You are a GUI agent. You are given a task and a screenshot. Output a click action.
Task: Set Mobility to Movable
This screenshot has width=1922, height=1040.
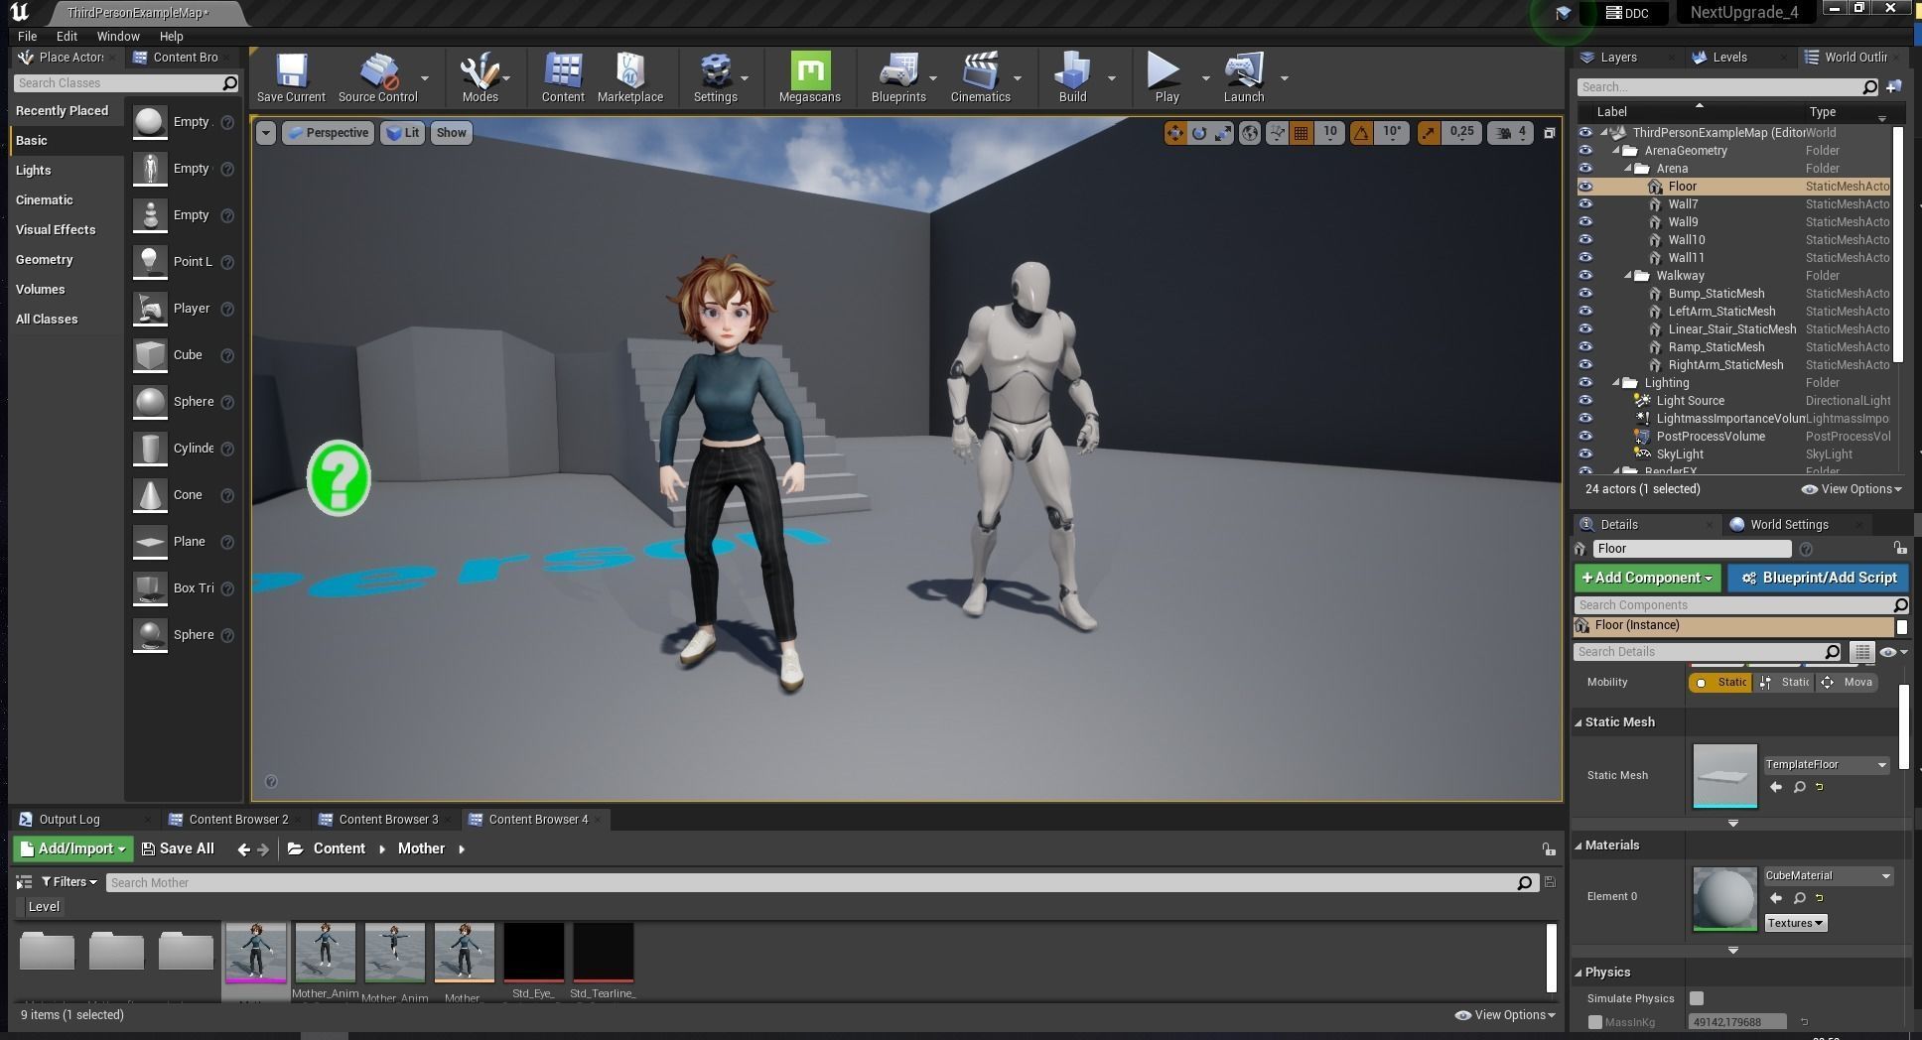point(1847,683)
